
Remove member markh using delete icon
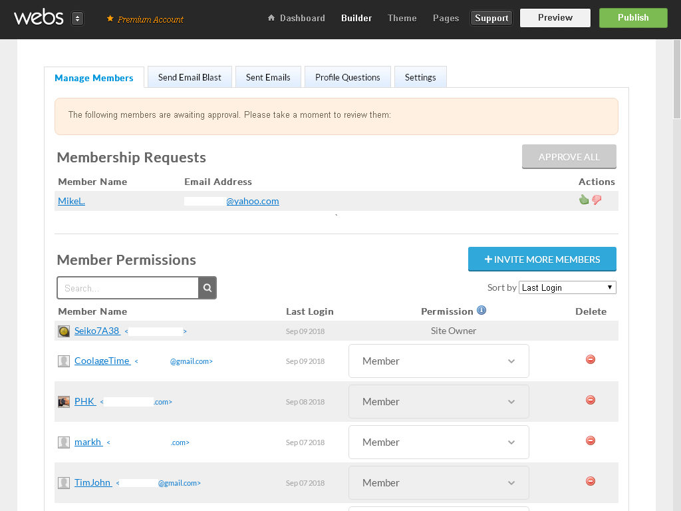590,441
